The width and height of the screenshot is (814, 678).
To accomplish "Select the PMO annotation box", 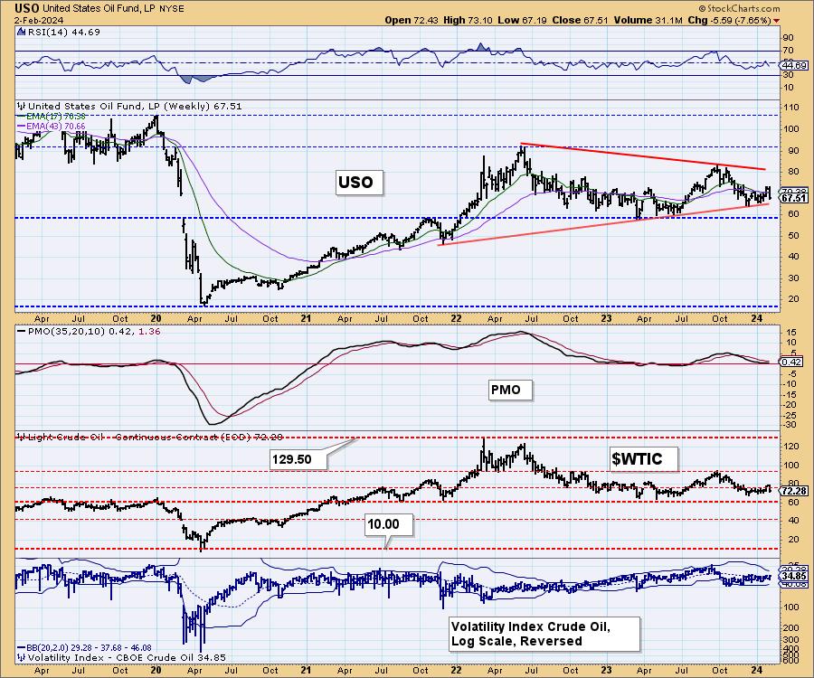I will [511, 390].
